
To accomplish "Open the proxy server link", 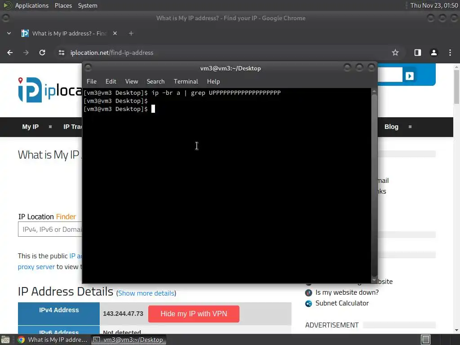I will (36, 267).
